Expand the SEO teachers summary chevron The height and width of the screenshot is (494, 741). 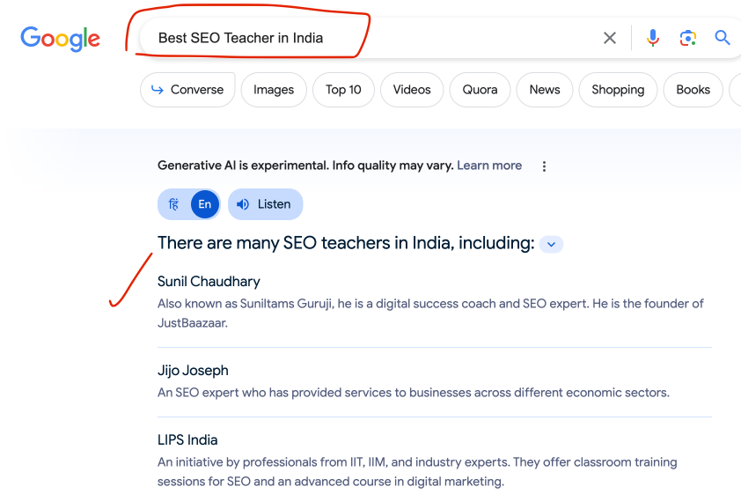(x=551, y=245)
